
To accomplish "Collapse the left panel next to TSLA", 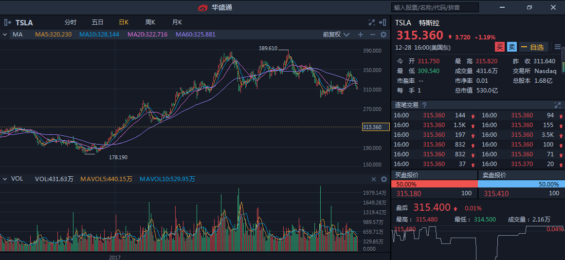I will pyautogui.click(x=7, y=22).
